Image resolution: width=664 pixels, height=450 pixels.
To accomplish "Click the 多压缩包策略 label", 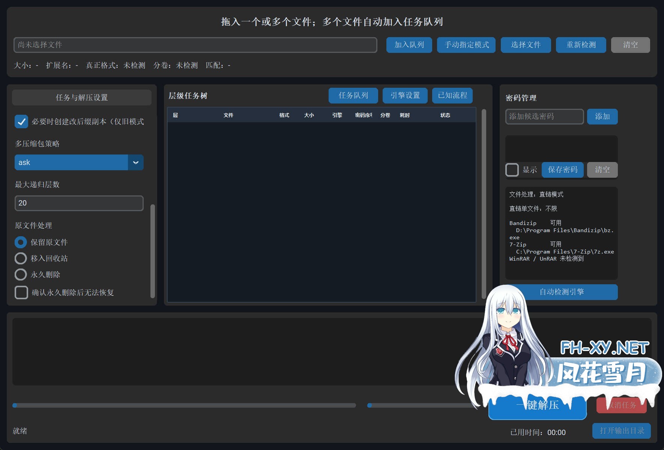I will tap(37, 144).
